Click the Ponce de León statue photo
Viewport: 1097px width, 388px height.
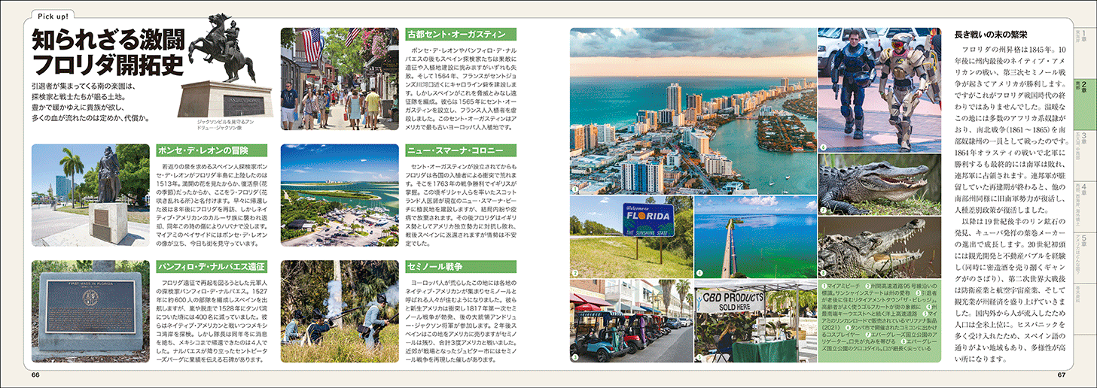pyautogui.click(x=90, y=196)
